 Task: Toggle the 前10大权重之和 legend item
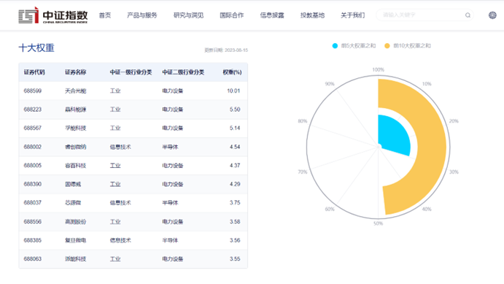408,46
